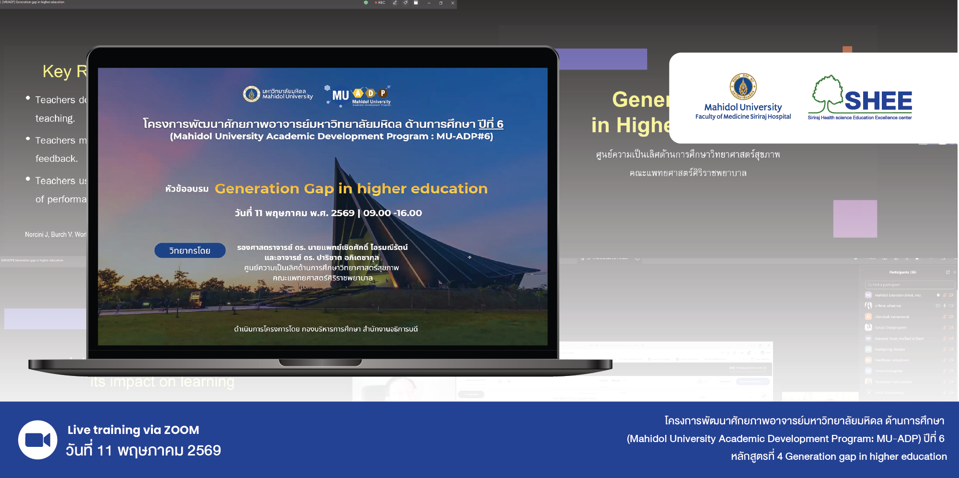Image resolution: width=959 pixels, height=478 pixels.
Task: Click muted microphone icon for Farsai Chanjaruporn
Action: [945, 328]
